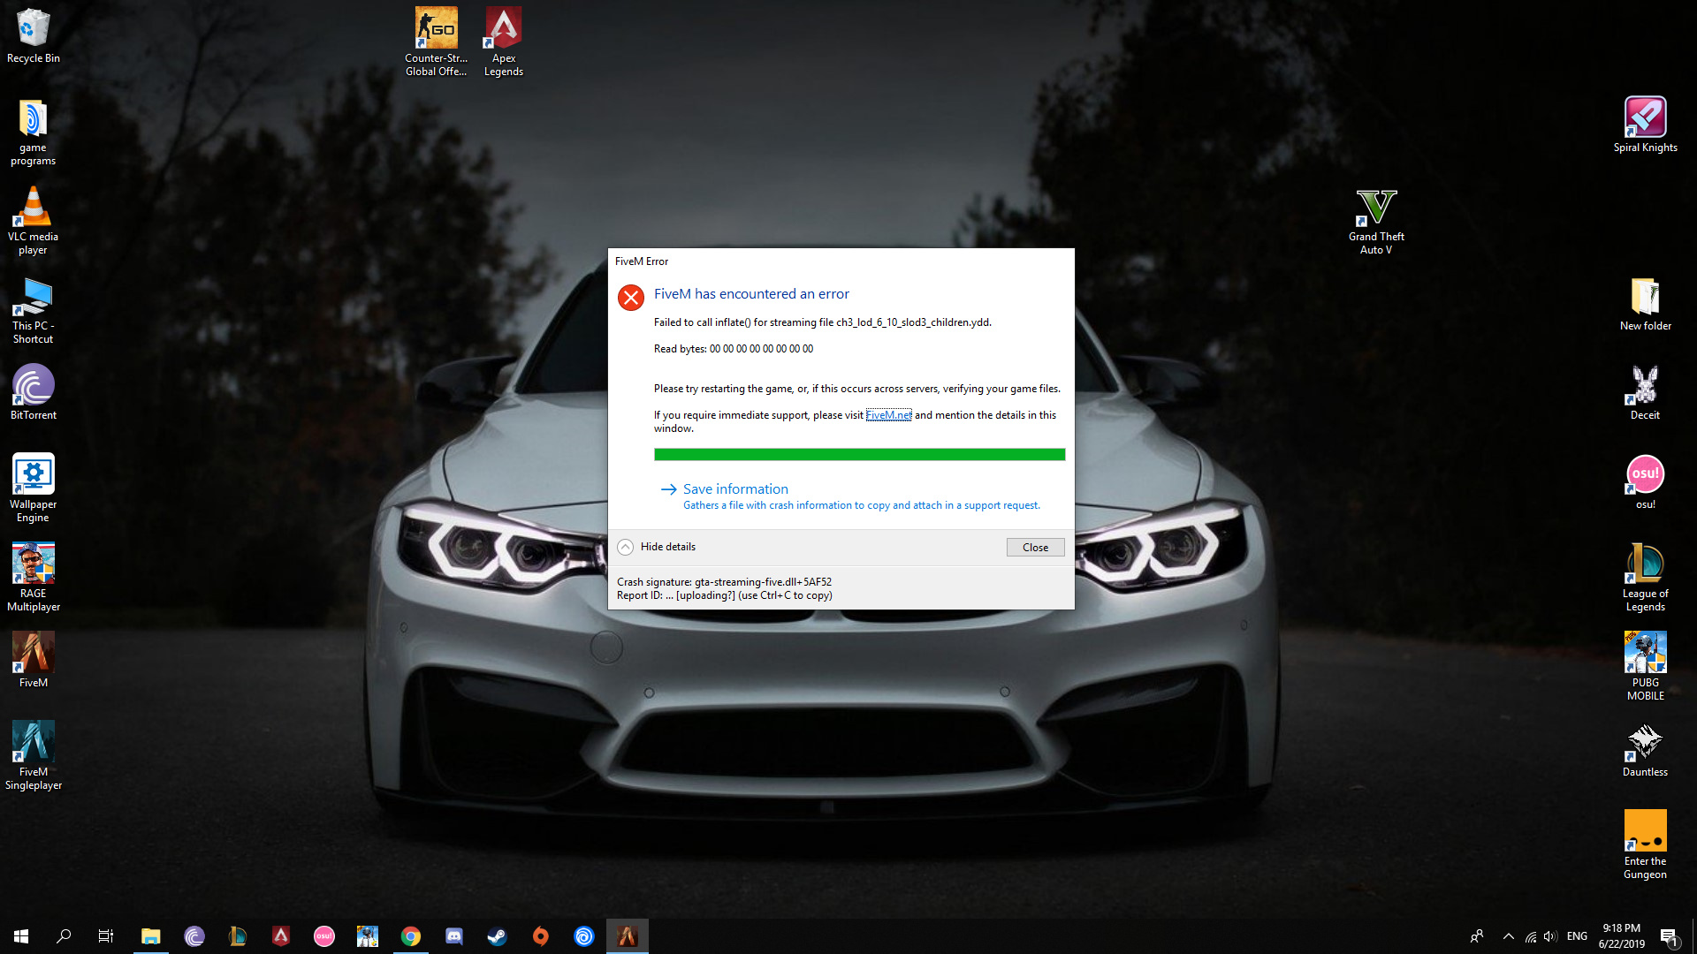
Task: Open Steam from the taskbar
Action: (x=498, y=936)
